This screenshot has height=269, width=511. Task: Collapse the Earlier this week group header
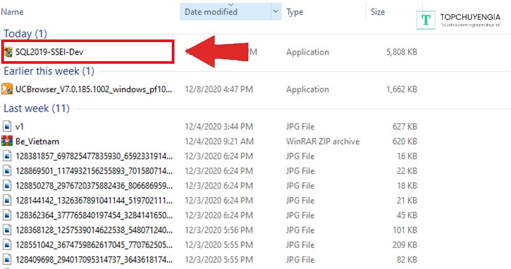(49, 71)
